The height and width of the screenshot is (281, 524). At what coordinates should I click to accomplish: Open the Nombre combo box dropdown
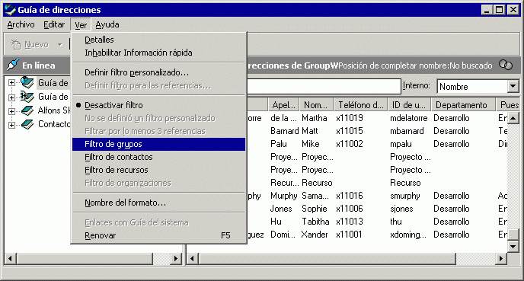(x=513, y=87)
